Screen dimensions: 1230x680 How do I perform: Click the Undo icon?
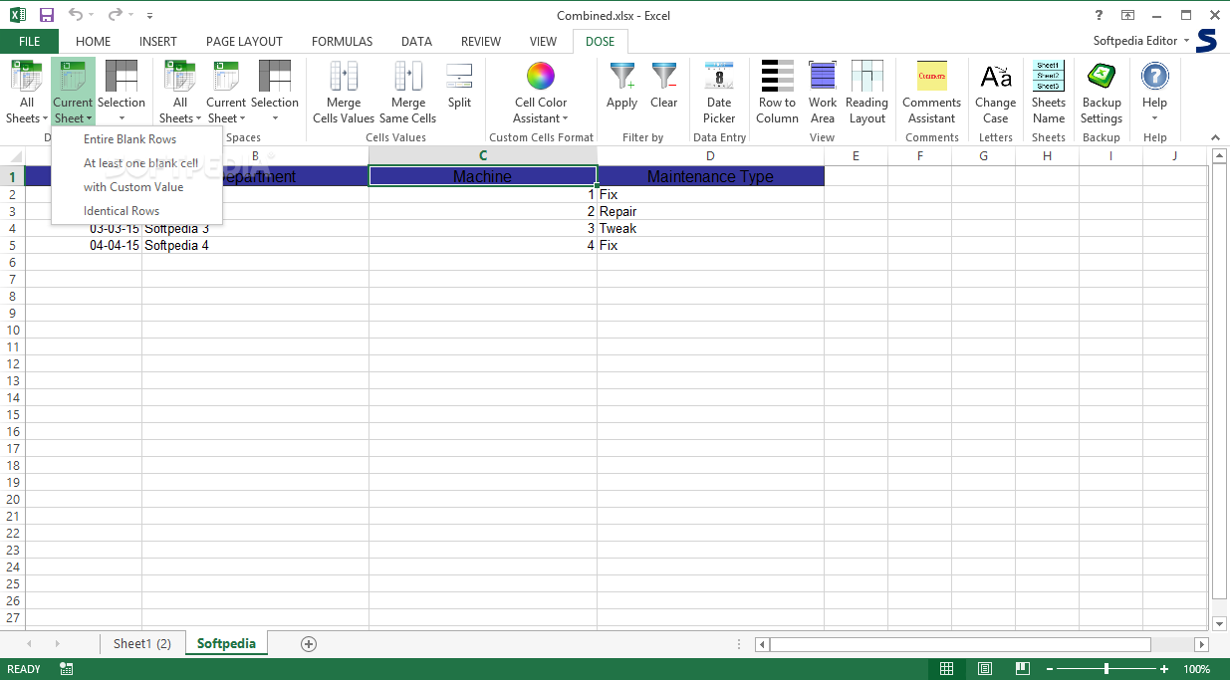(76, 15)
